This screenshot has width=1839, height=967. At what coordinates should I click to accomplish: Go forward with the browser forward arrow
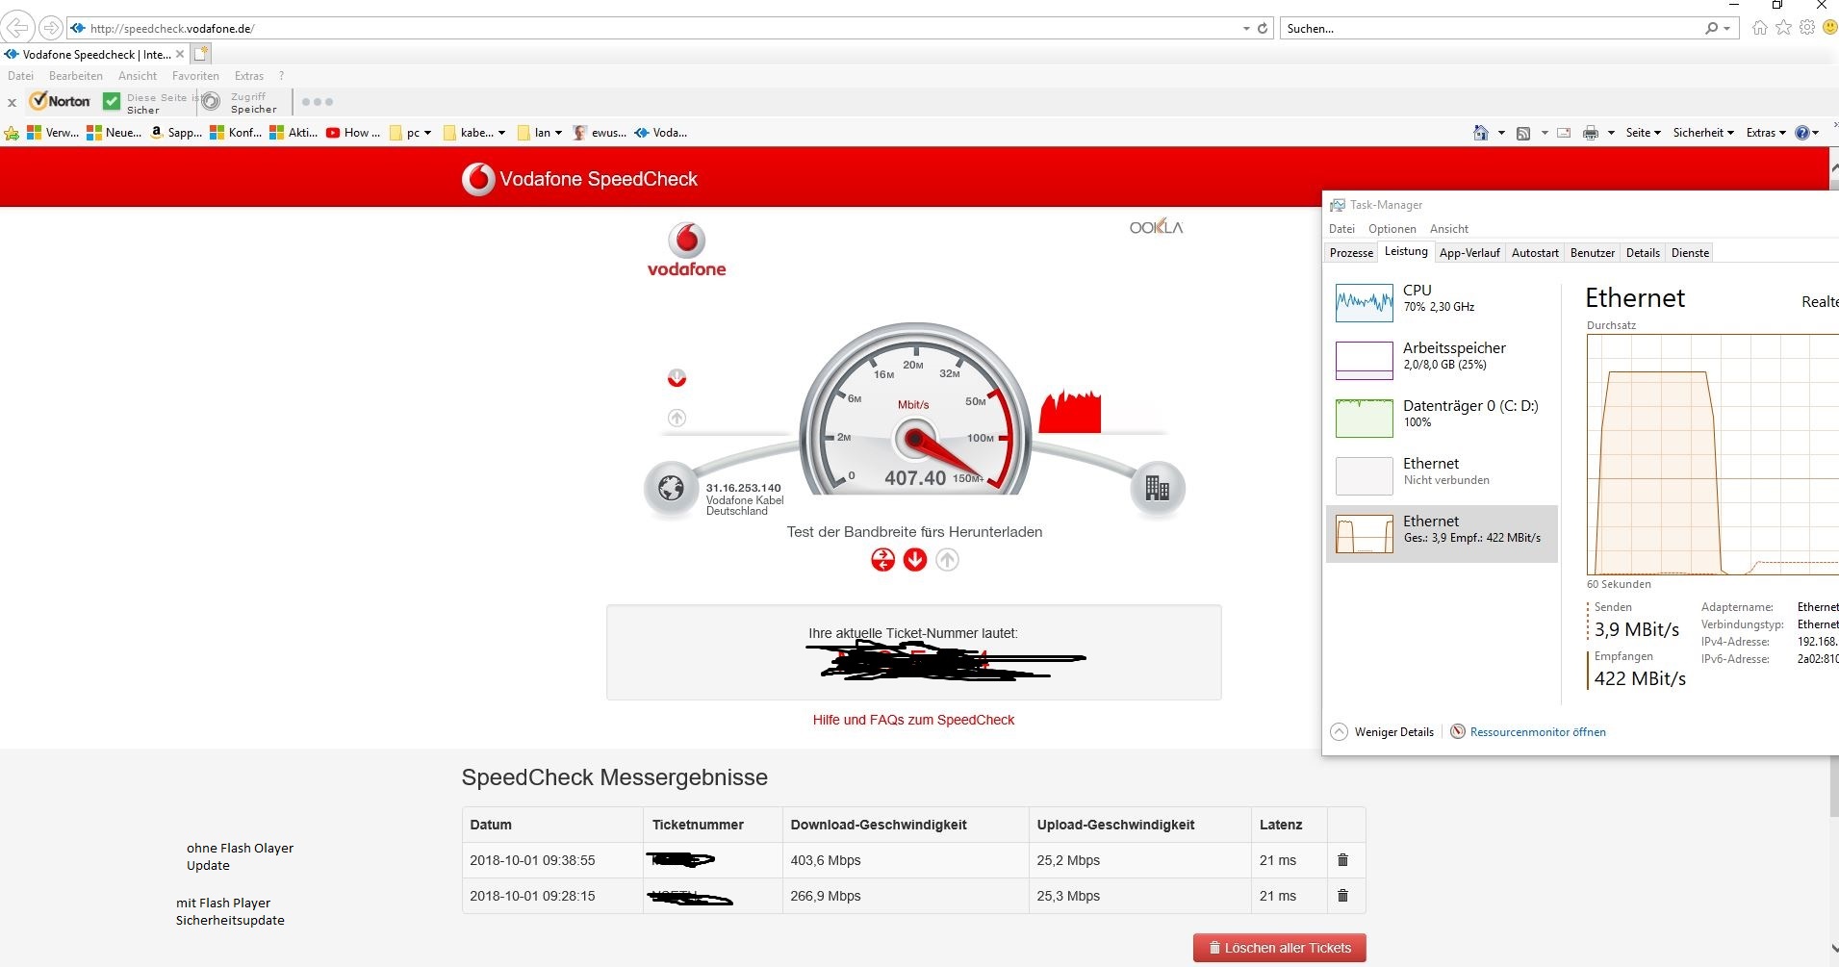click(51, 28)
